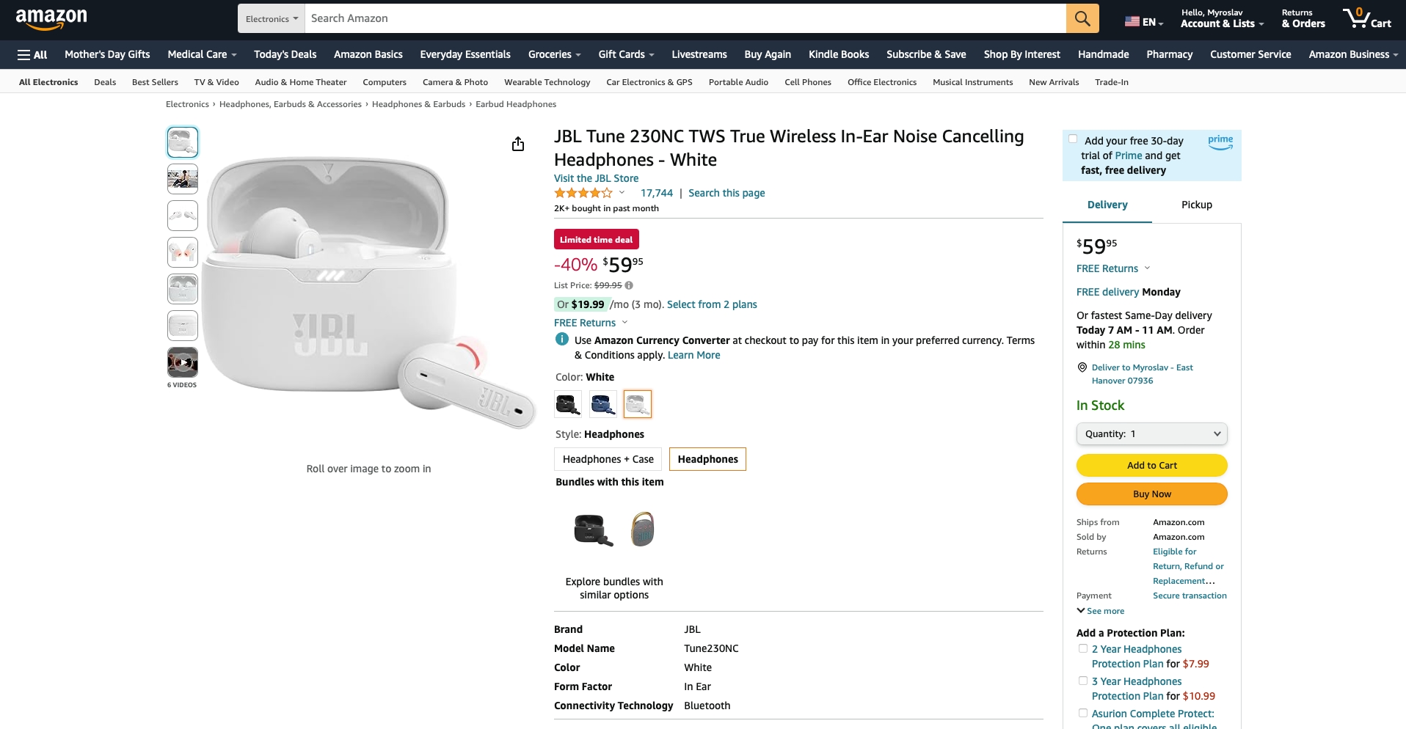Expand the Electronics search category dropdown
1406x729 pixels.
[272, 19]
